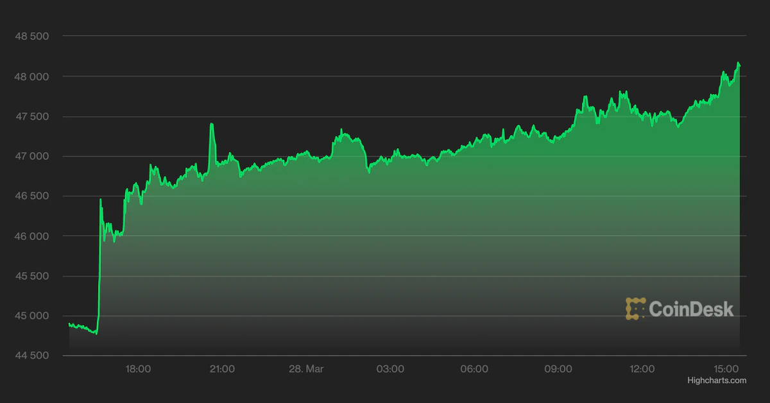Click the 28. Mar date label
The height and width of the screenshot is (403, 770).
coord(306,369)
